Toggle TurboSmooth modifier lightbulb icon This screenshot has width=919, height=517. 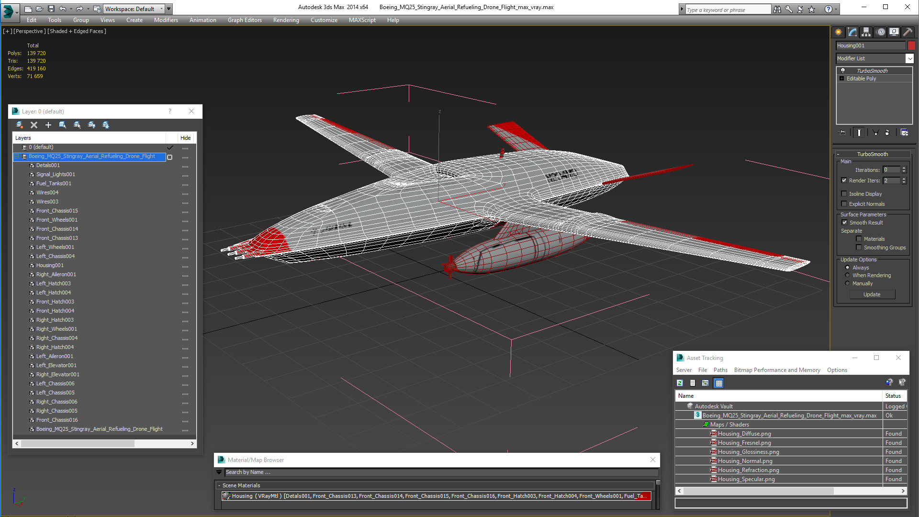(843, 70)
